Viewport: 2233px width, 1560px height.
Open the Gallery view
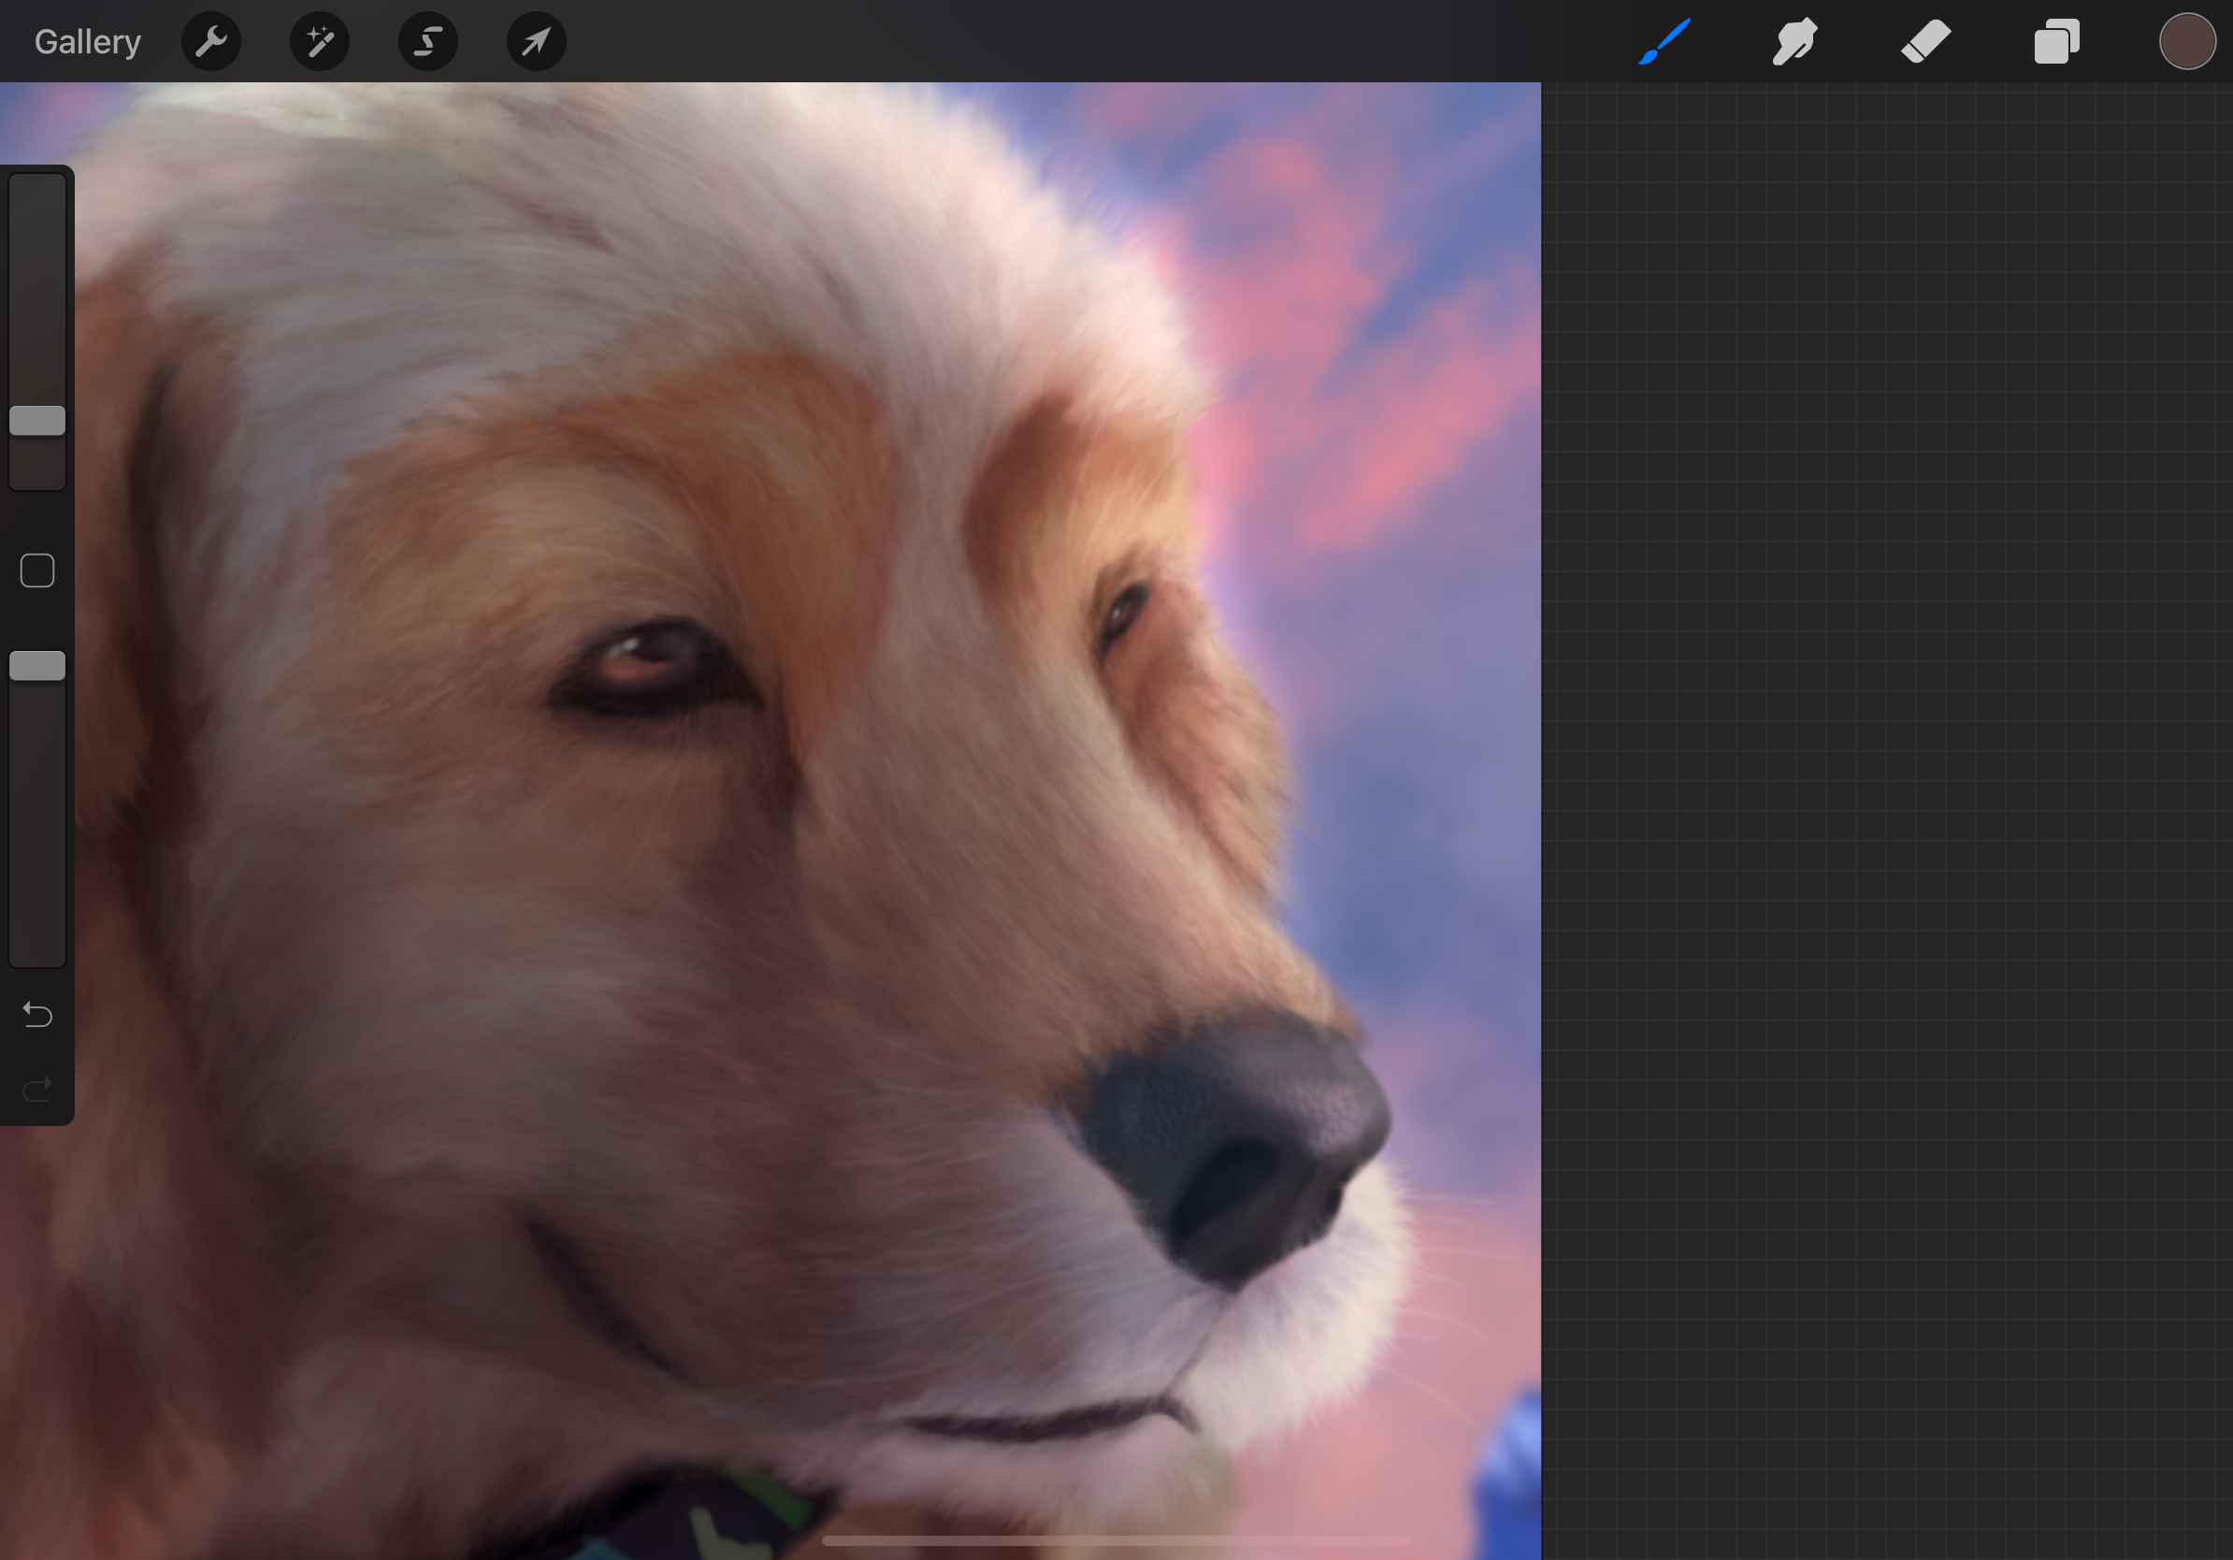tap(88, 42)
